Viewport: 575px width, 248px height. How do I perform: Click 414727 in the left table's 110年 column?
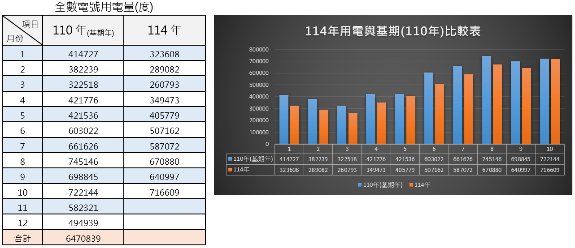pyautogui.click(x=83, y=55)
